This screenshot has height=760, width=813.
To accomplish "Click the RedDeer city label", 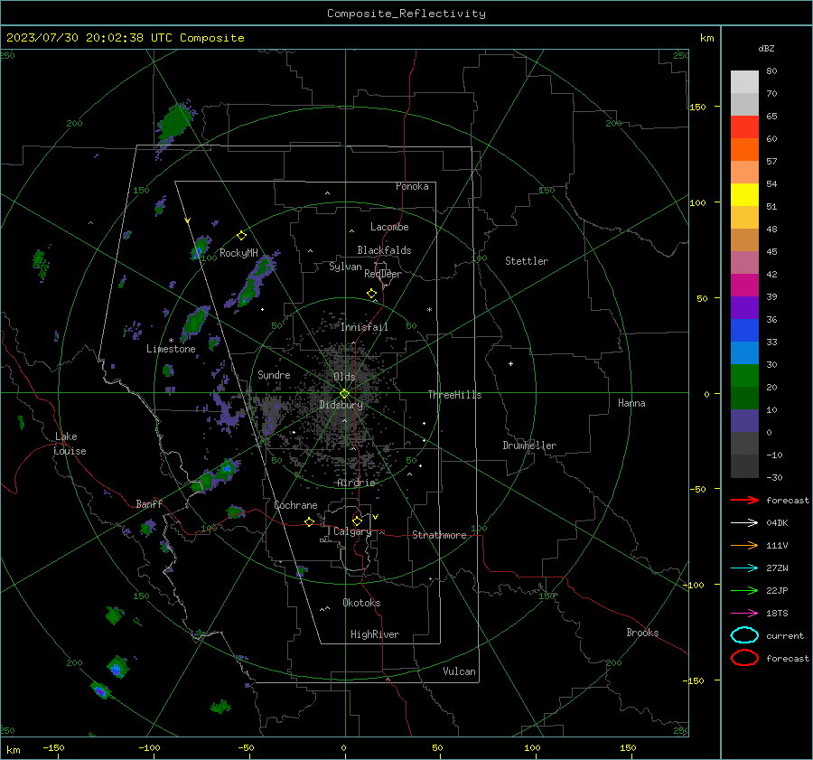I will (x=383, y=274).
